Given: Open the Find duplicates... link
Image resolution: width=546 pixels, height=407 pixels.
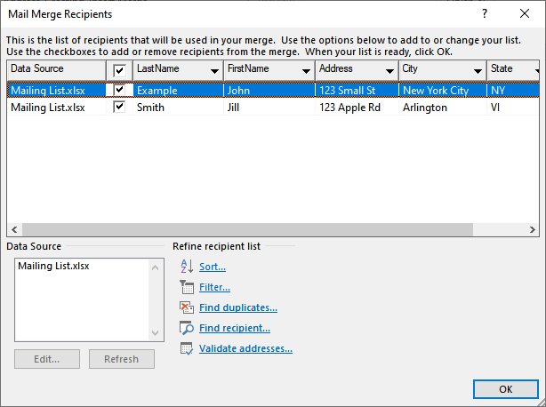Looking at the screenshot, I should click(x=238, y=307).
